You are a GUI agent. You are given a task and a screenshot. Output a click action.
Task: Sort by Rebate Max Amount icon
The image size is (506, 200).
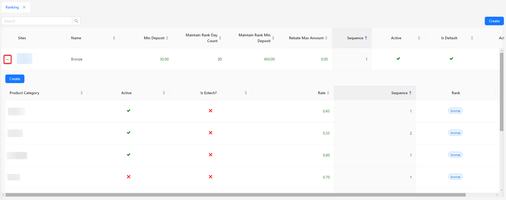326,38
